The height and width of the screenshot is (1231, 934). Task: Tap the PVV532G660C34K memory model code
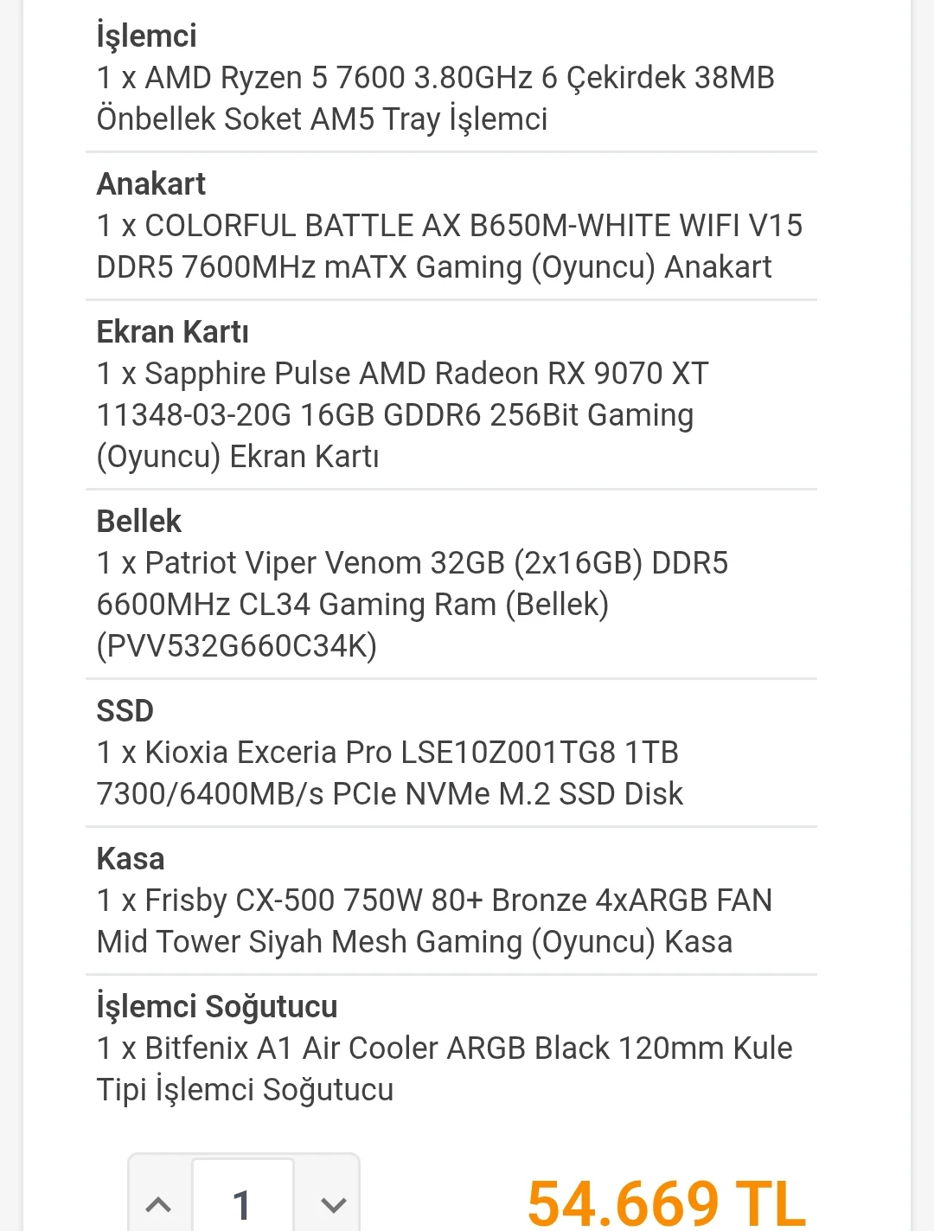(237, 646)
